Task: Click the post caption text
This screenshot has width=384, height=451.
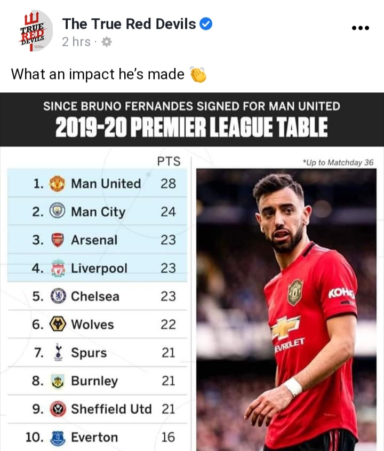Action: coord(98,74)
